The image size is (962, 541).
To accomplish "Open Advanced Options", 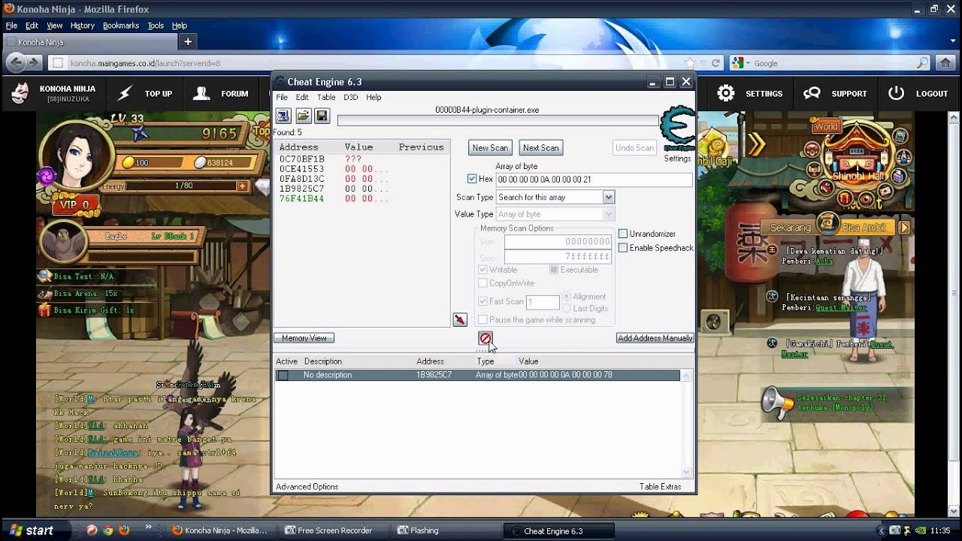I will [x=307, y=487].
